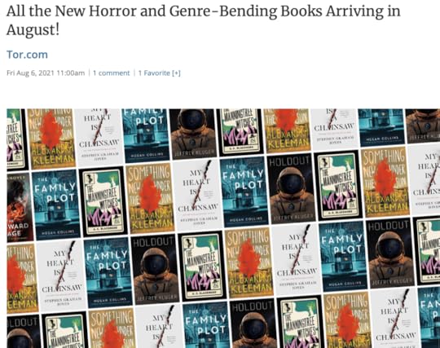Screen dimensions: 440x348
Task: Click the top-row My Heart Is a Chainsaw cover
Action: pos(99,137)
